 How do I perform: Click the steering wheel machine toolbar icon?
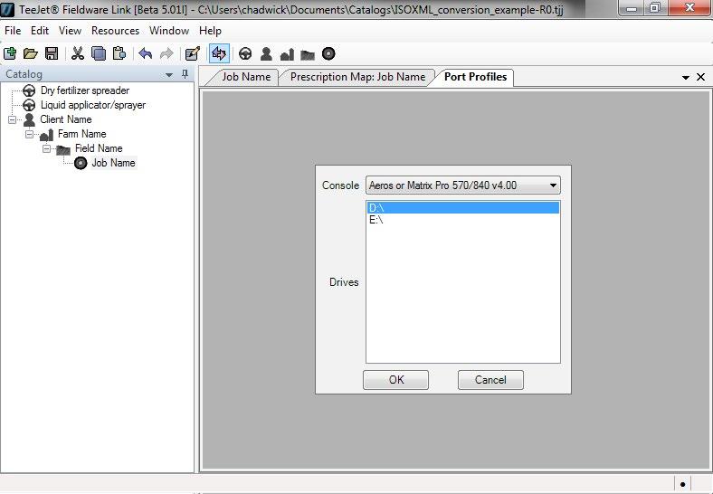pyautogui.click(x=245, y=53)
